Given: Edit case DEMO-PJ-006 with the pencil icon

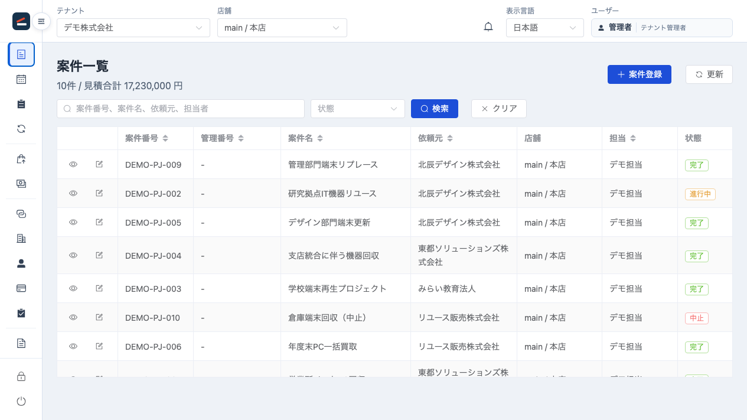Looking at the screenshot, I should click(99, 346).
